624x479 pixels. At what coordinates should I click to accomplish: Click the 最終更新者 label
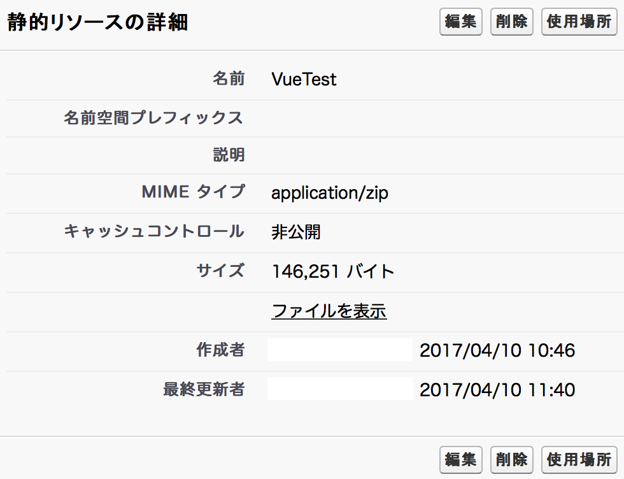(x=204, y=389)
